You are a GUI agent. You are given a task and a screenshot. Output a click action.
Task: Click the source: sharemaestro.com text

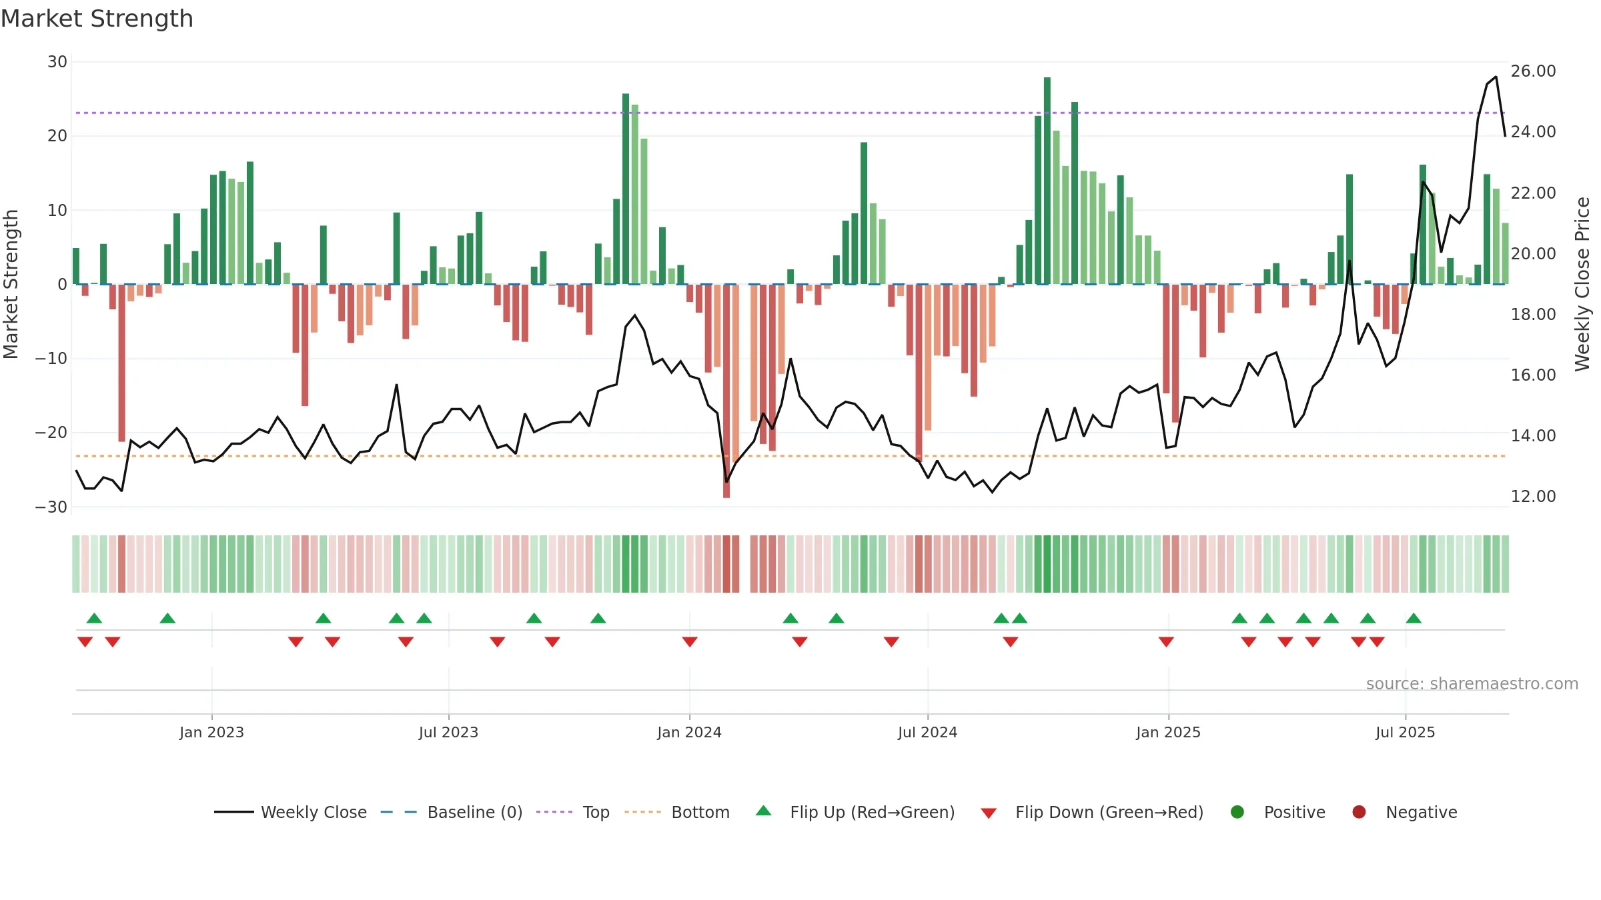pos(1472,684)
